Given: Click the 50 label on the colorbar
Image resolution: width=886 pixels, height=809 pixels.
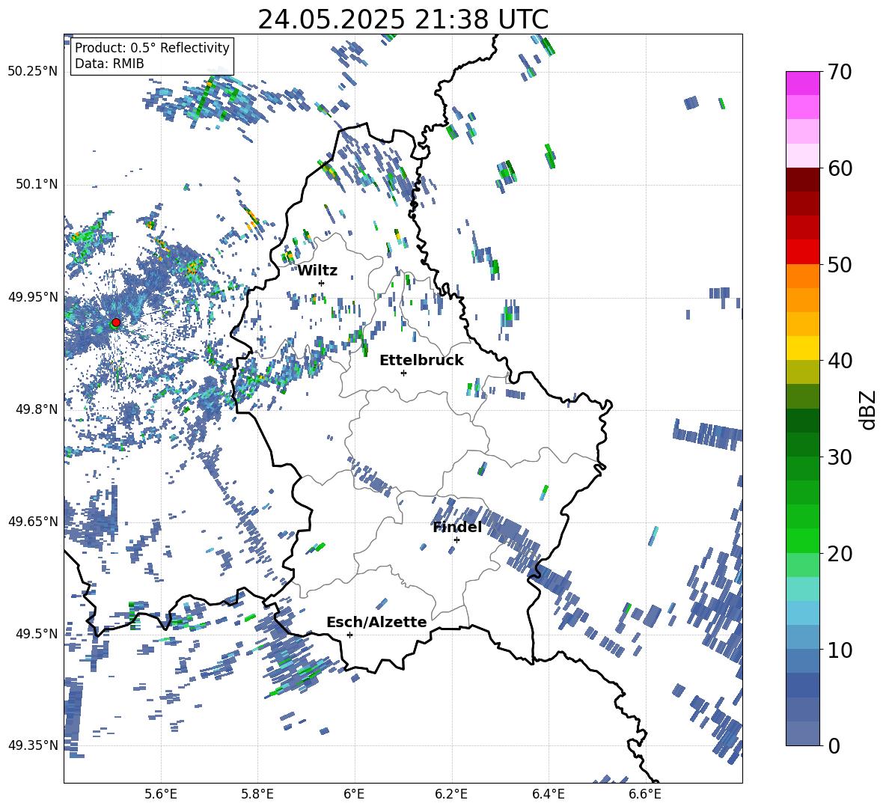Looking at the screenshot, I should tap(840, 265).
